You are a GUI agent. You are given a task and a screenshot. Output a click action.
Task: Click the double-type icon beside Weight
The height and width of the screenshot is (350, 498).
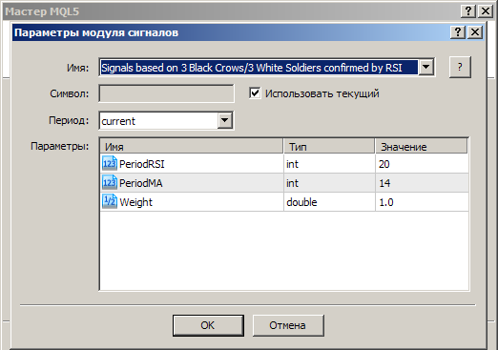pos(110,202)
